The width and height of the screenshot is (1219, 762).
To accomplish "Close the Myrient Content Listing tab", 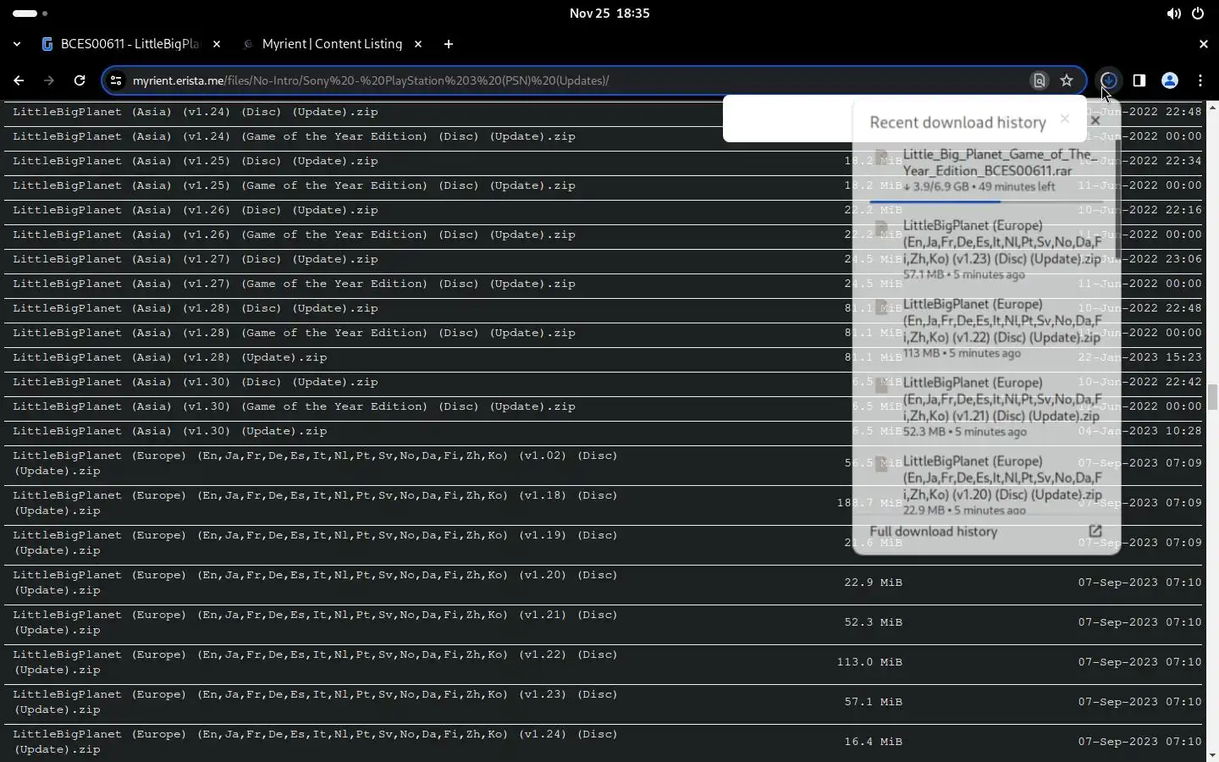I will click(418, 44).
